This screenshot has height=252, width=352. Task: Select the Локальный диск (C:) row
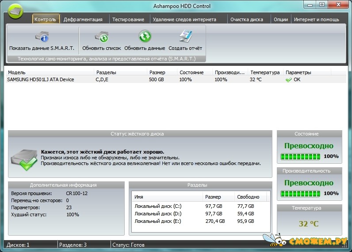point(201,206)
